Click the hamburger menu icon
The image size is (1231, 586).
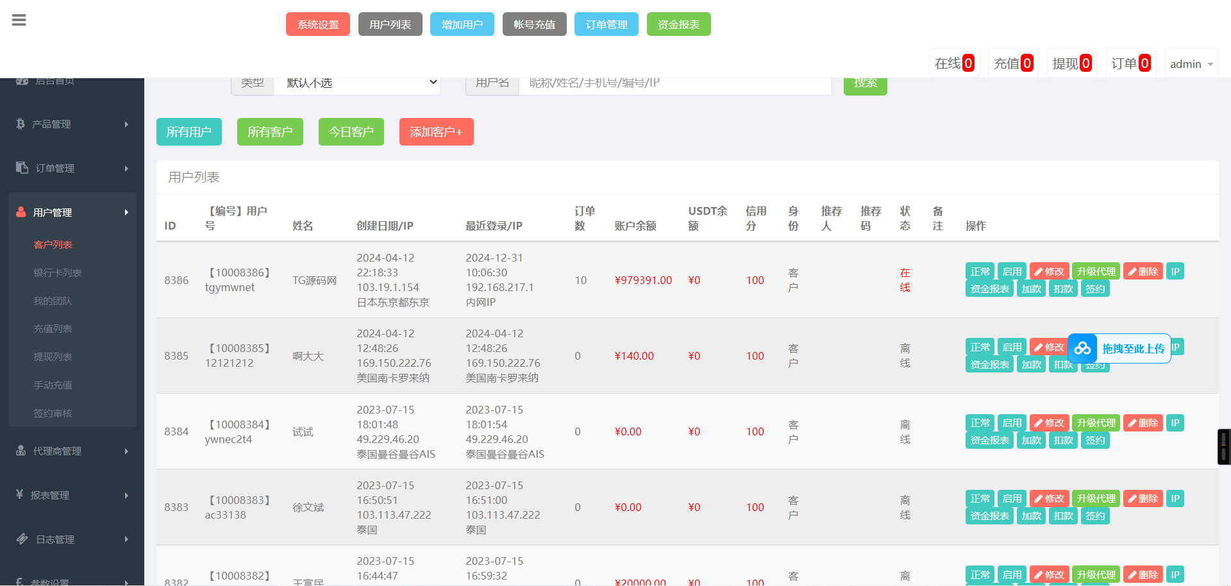point(19,21)
